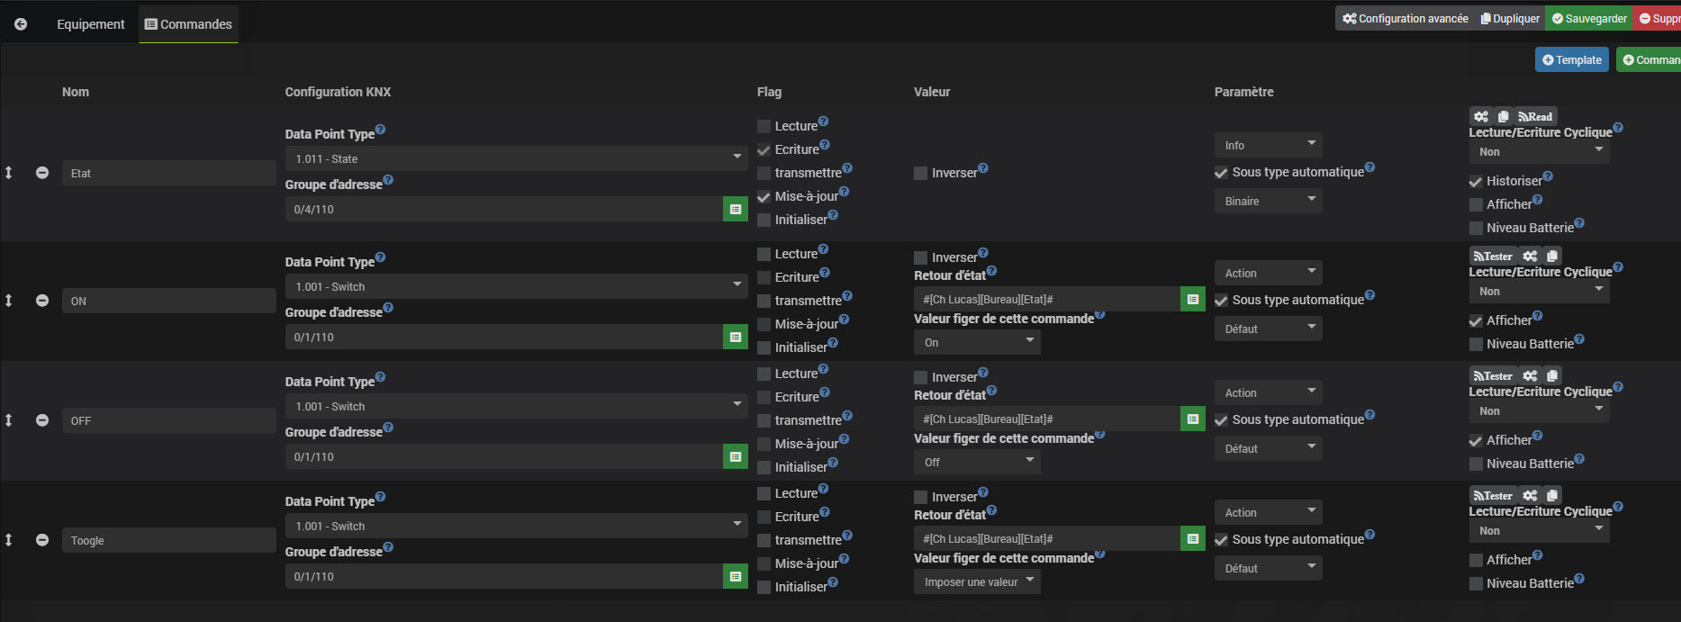1681x622 pixels.
Task: Enable Lecture flag for ON command
Action: (x=764, y=255)
